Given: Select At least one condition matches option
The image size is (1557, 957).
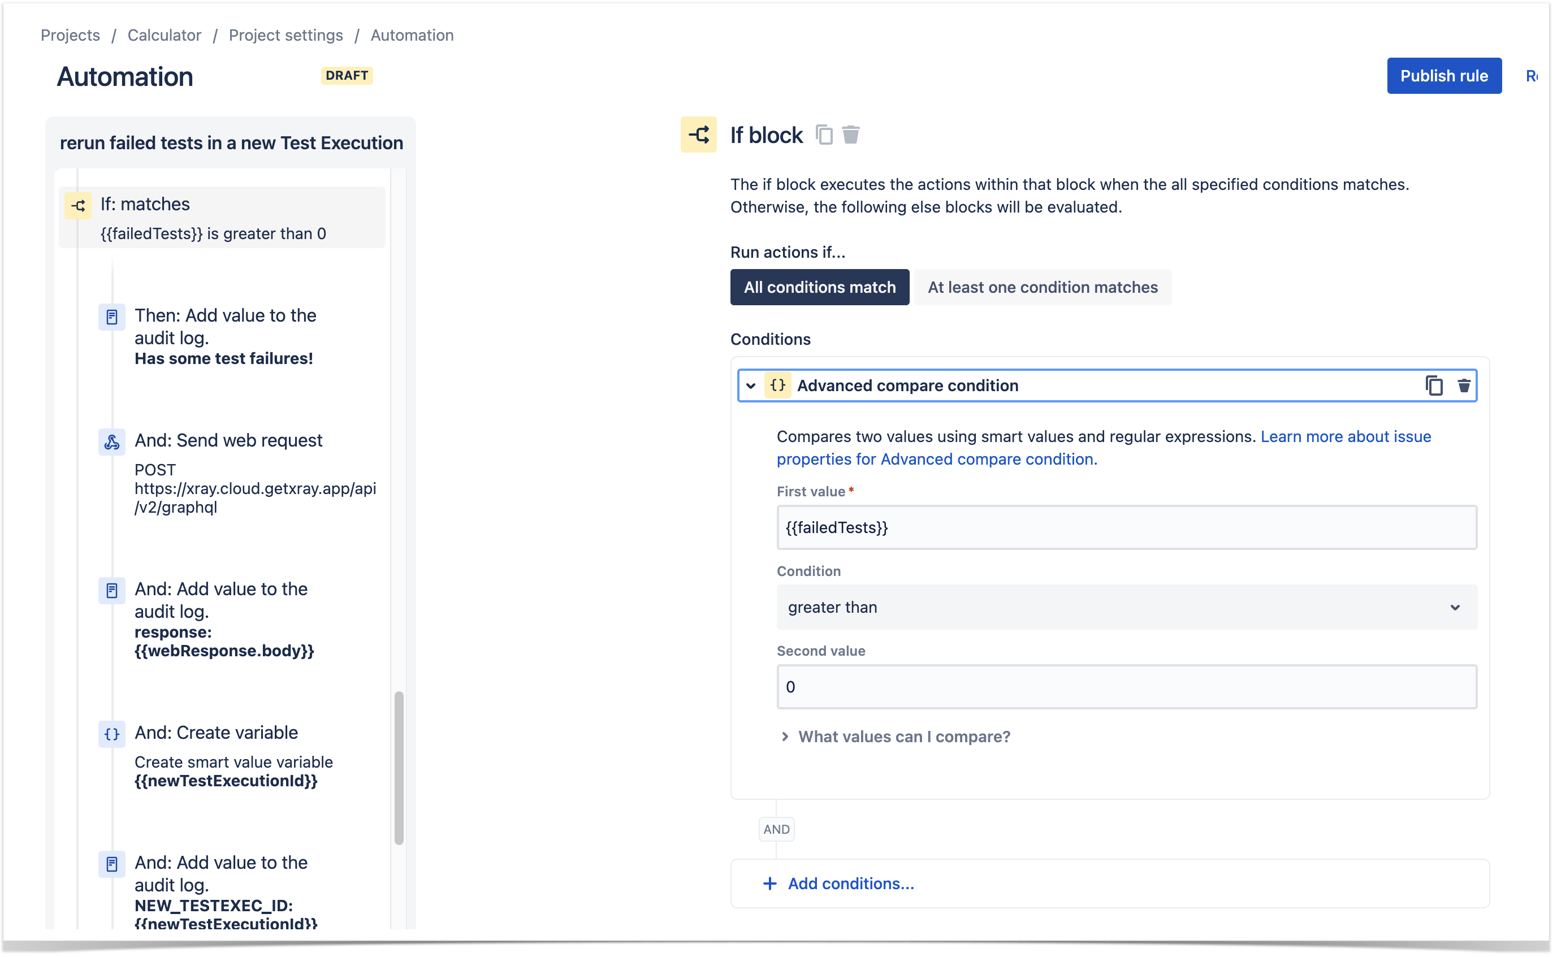Looking at the screenshot, I should 1043,287.
